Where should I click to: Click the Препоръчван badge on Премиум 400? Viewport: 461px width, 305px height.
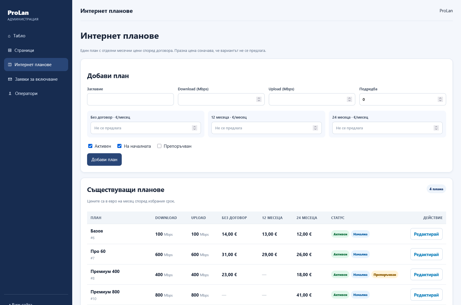click(385, 275)
